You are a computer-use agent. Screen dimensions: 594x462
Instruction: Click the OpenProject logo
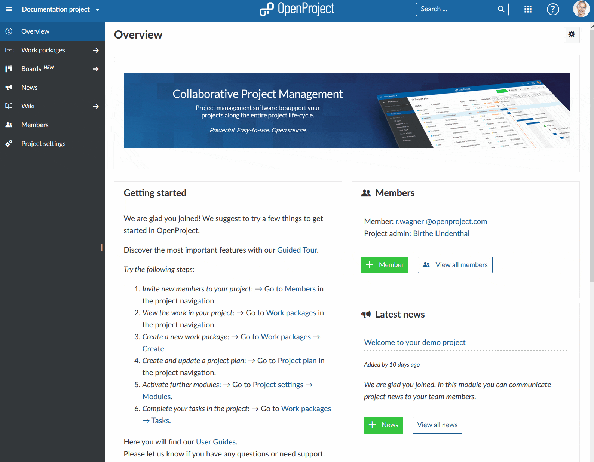coord(297,9)
